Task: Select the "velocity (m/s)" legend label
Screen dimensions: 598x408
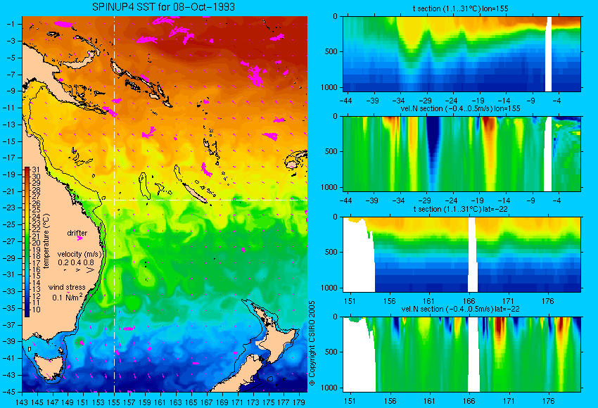Action: pyautogui.click(x=80, y=254)
